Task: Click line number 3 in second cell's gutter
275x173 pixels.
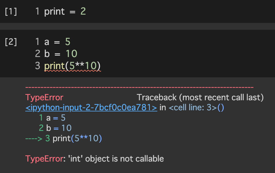Action: [x=37, y=66]
